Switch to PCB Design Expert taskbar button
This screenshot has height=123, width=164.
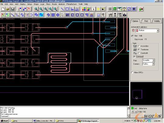(88, 121)
